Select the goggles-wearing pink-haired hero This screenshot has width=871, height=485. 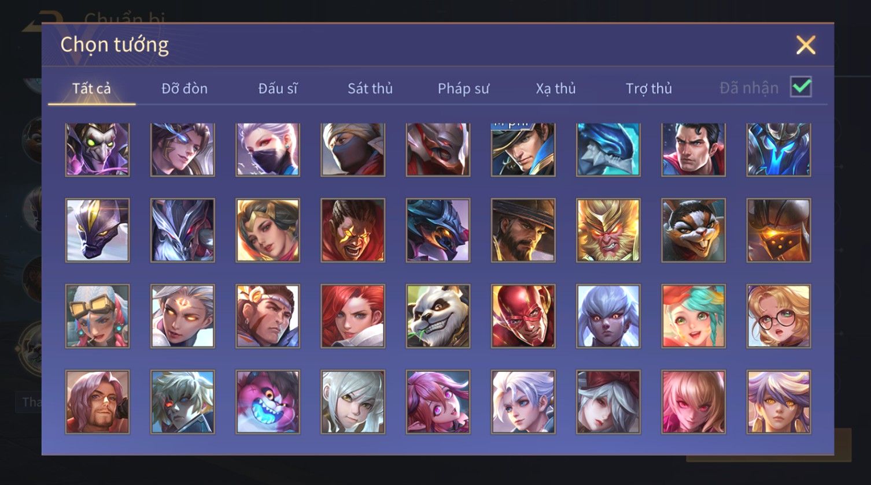point(97,316)
